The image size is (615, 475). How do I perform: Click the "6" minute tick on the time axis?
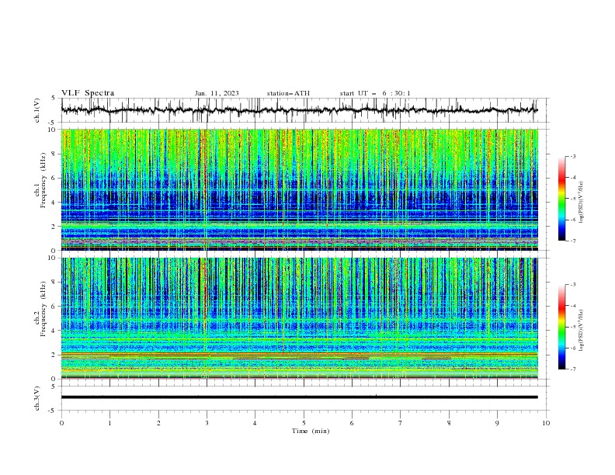(352, 423)
